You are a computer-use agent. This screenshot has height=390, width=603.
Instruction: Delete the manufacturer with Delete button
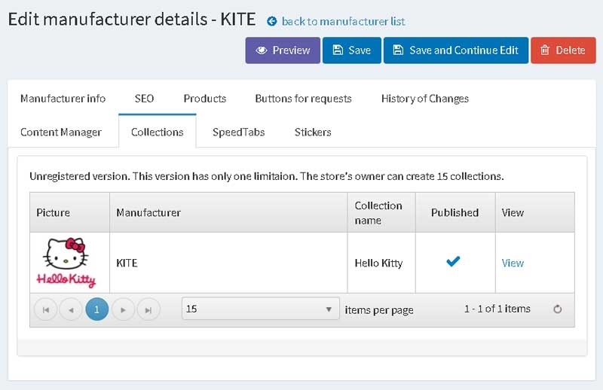pos(562,50)
